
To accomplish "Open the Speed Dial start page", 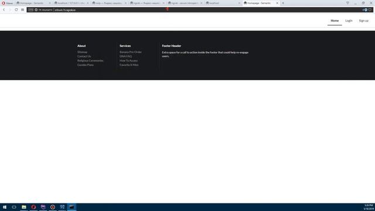I will tap(22, 10).
